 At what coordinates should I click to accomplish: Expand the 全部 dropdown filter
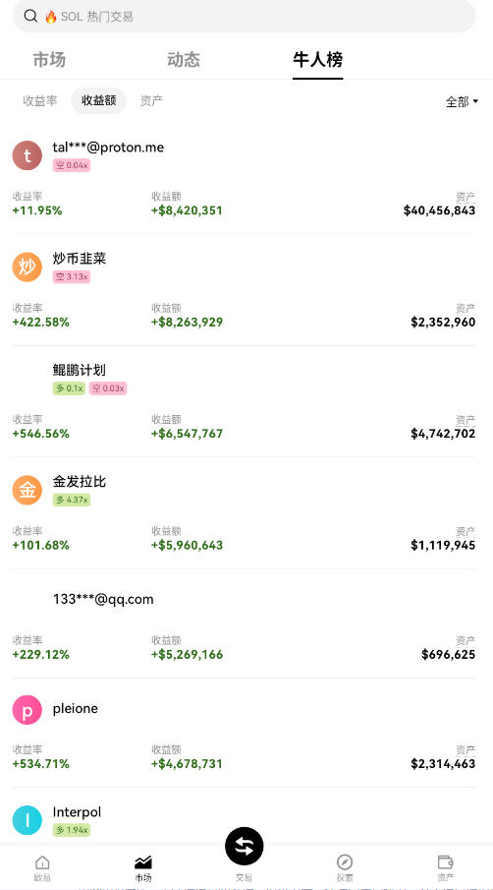[x=462, y=101]
